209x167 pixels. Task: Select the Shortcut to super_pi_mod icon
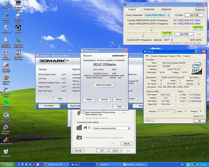pos(6,117)
